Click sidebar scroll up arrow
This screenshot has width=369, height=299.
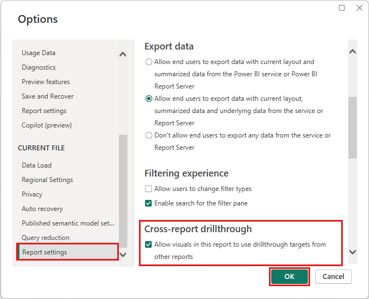pos(123,55)
